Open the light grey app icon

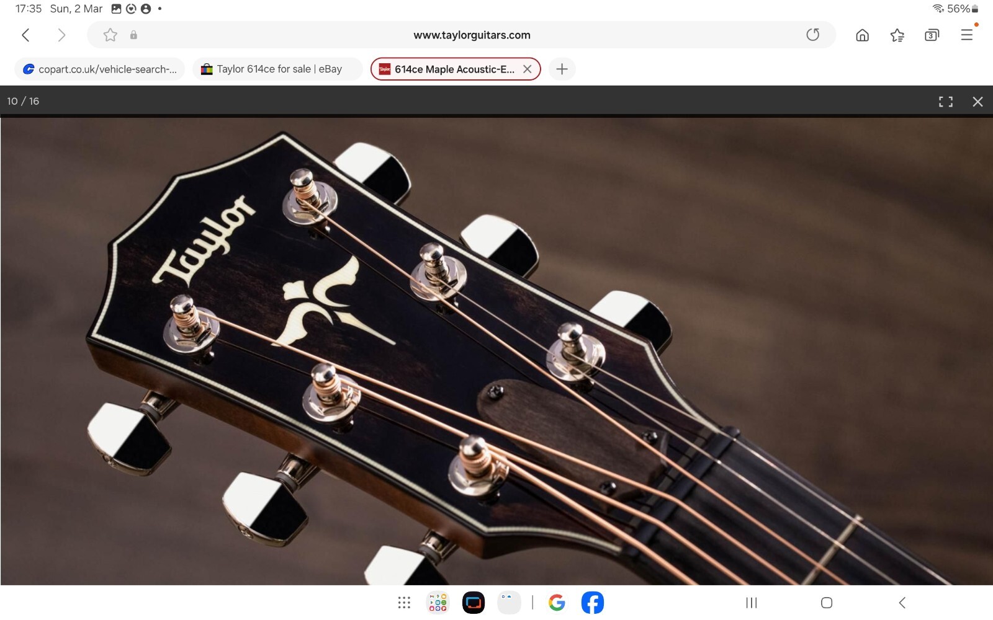[509, 603]
